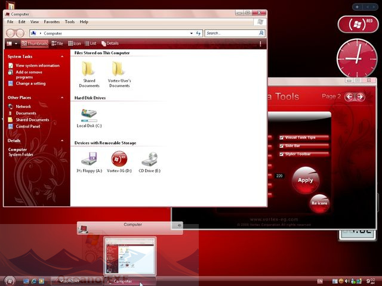Viewport: 382px width, 286px height.
Task: Open the Shared Documents sidebar link
Action: pyautogui.click(x=32, y=120)
